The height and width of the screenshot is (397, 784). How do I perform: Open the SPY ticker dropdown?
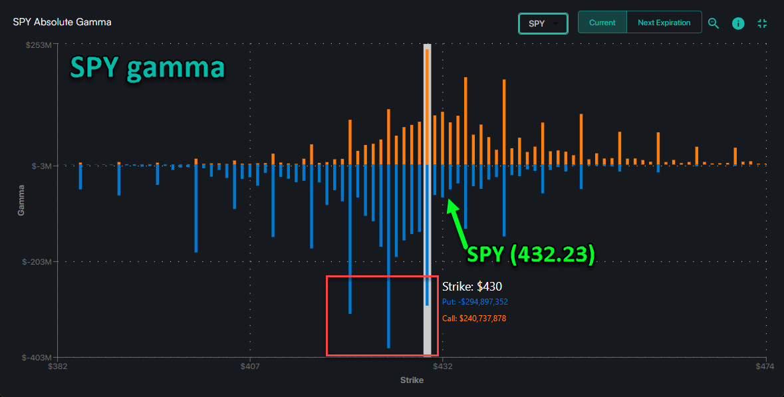pos(543,23)
